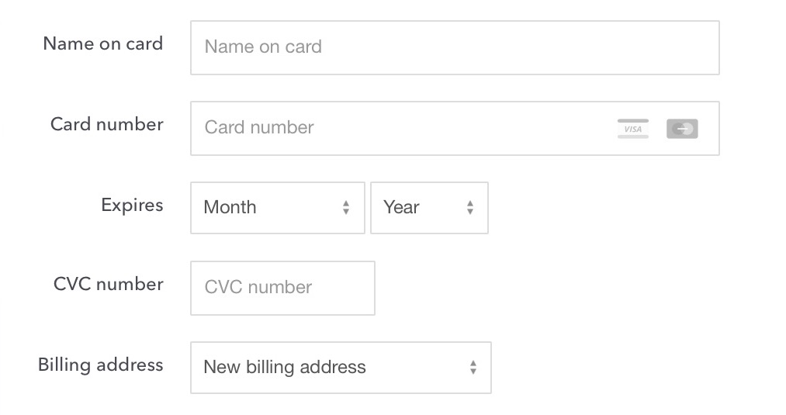Click the Year dropdown's up-down arrows
This screenshot has width=786, height=415.
(470, 208)
